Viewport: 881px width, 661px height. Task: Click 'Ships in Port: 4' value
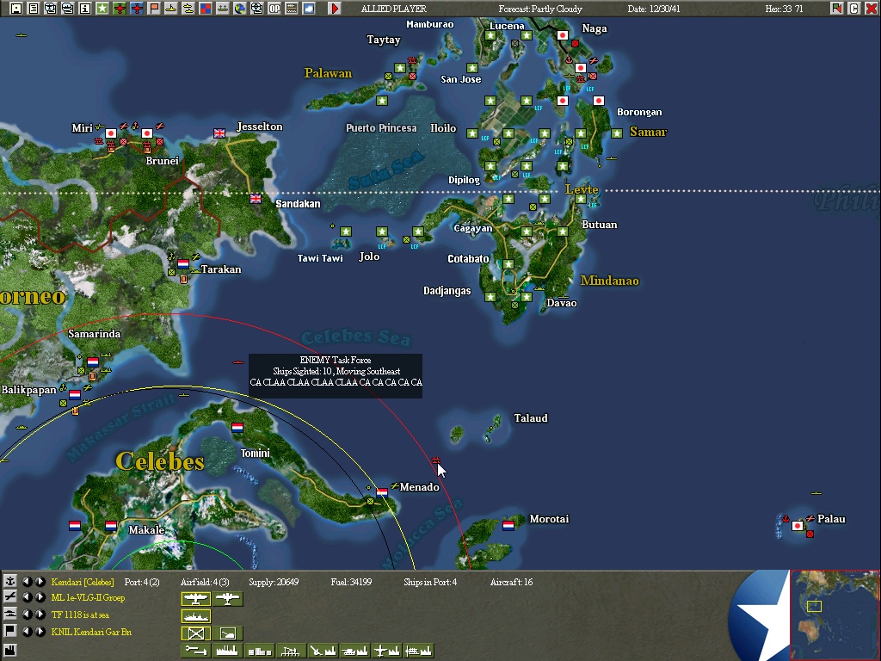430,582
